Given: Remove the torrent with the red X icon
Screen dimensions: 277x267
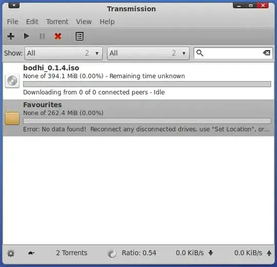Looking at the screenshot, I should (58, 36).
